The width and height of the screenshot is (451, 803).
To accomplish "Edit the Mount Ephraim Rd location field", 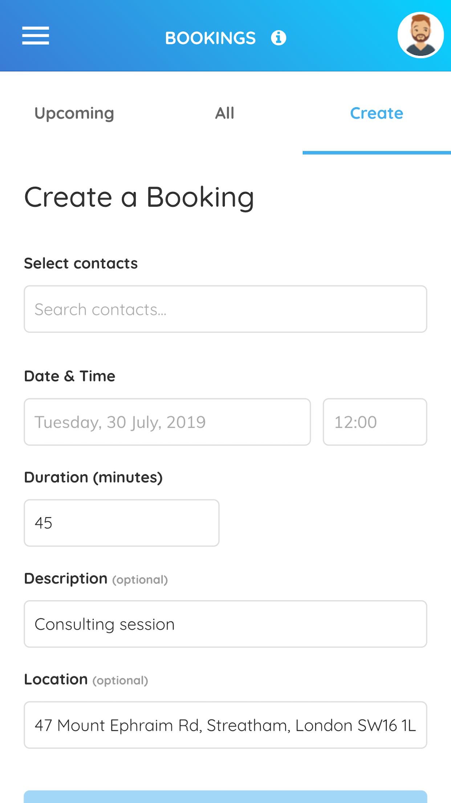I will coord(225,725).
